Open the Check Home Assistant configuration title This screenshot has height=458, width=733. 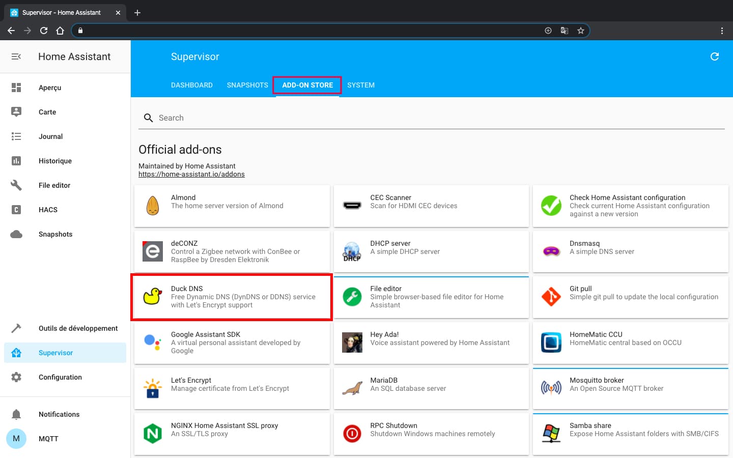click(628, 197)
